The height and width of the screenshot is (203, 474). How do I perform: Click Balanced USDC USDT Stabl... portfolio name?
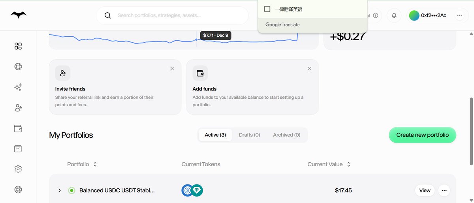(117, 190)
